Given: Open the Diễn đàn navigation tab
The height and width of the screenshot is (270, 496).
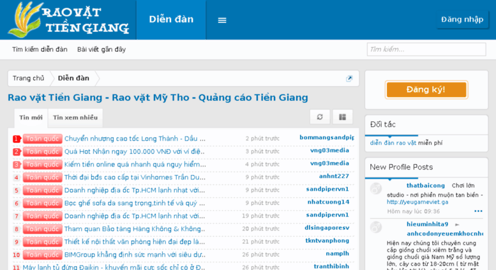Looking at the screenshot, I should [x=171, y=20].
